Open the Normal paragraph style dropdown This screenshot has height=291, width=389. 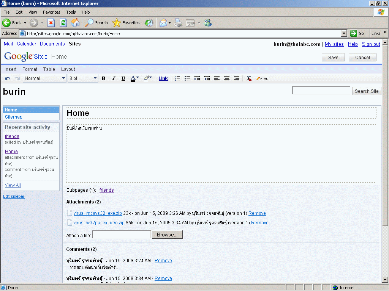[45, 78]
